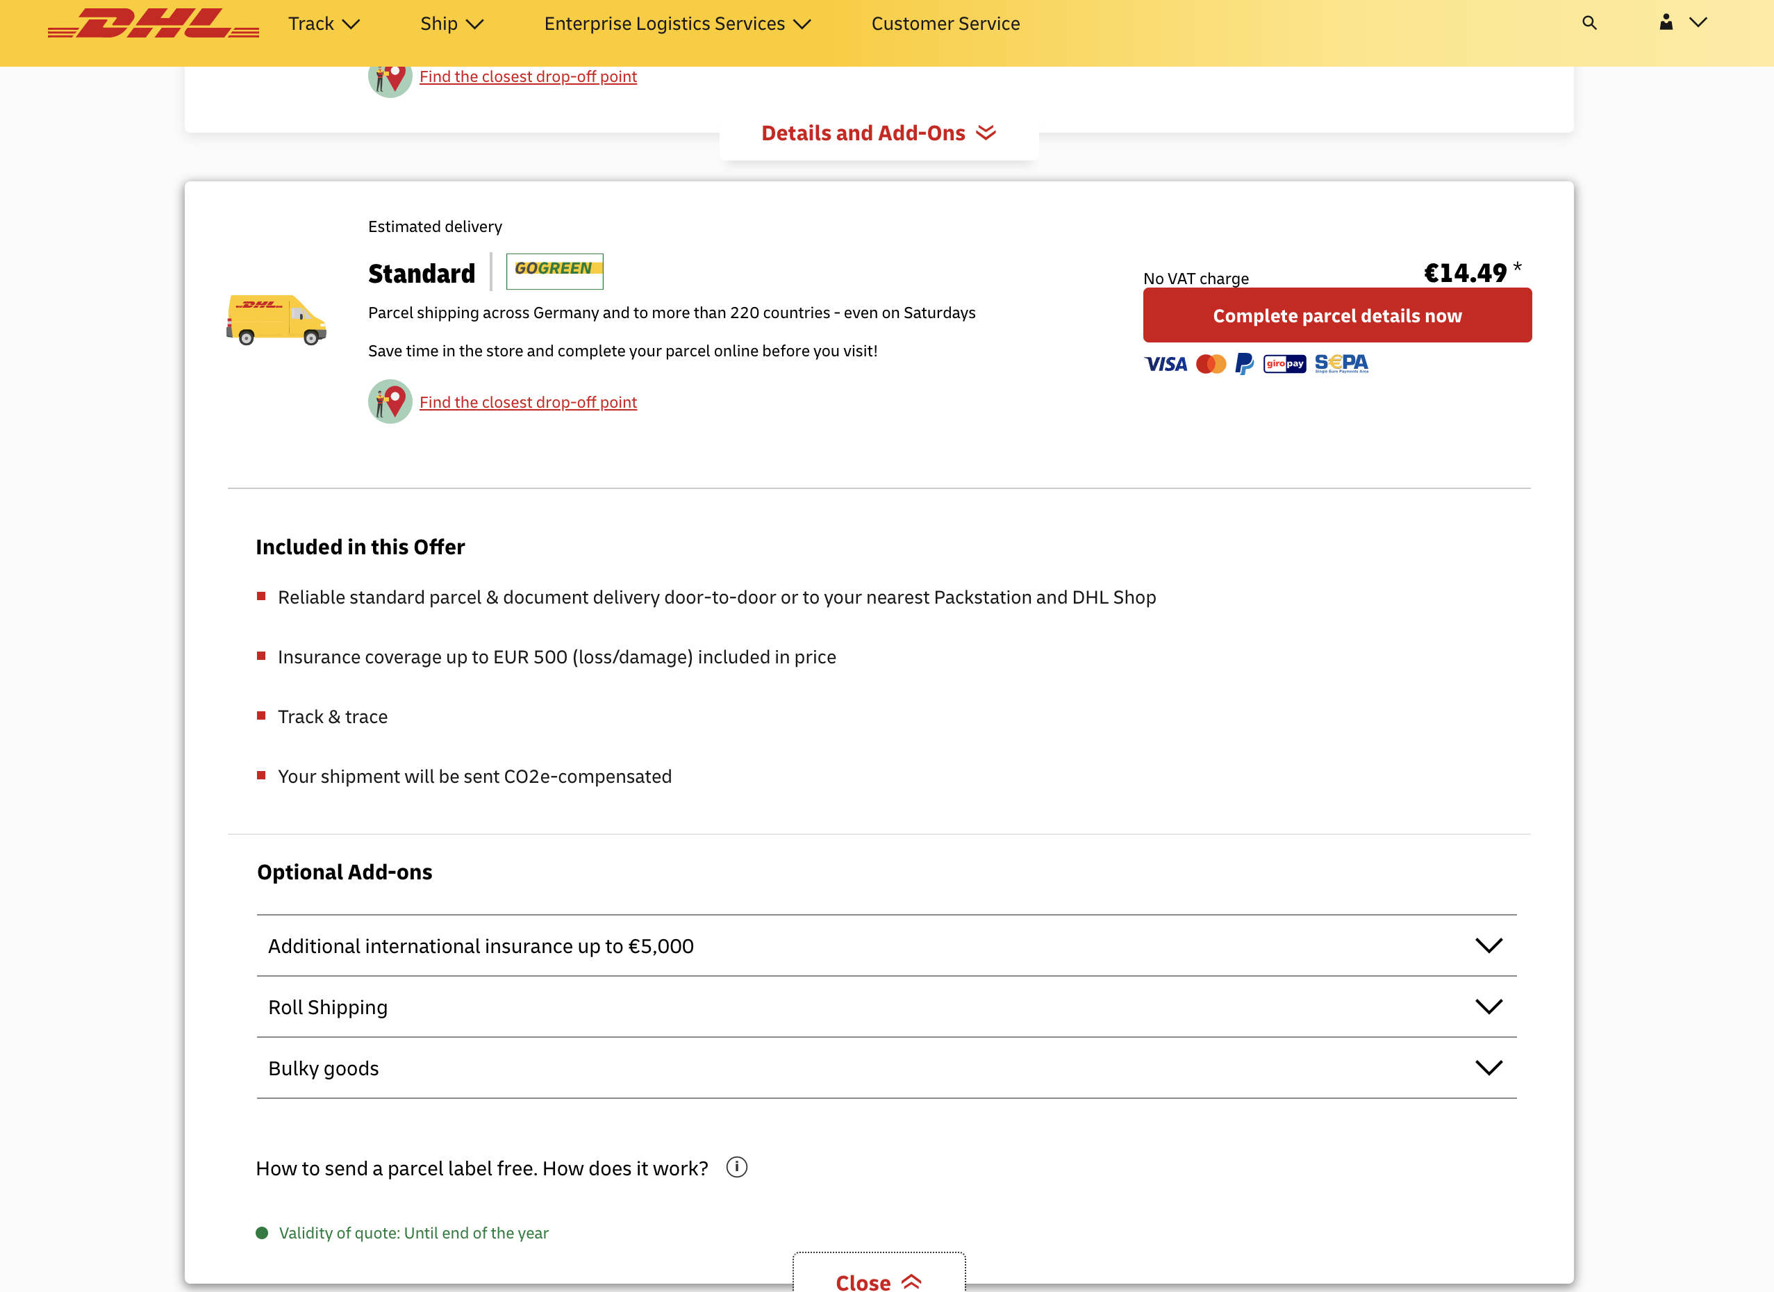1774x1292 pixels.
Task: Open the search magnifier icon
Action: coord(1589,23)
